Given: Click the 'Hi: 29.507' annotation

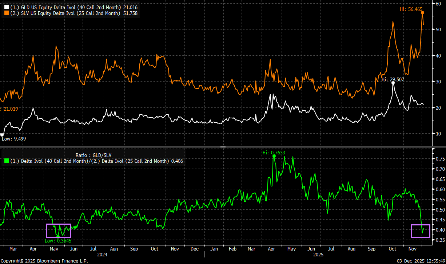Looking at the screenshot, I should click(x=393, y=79).
